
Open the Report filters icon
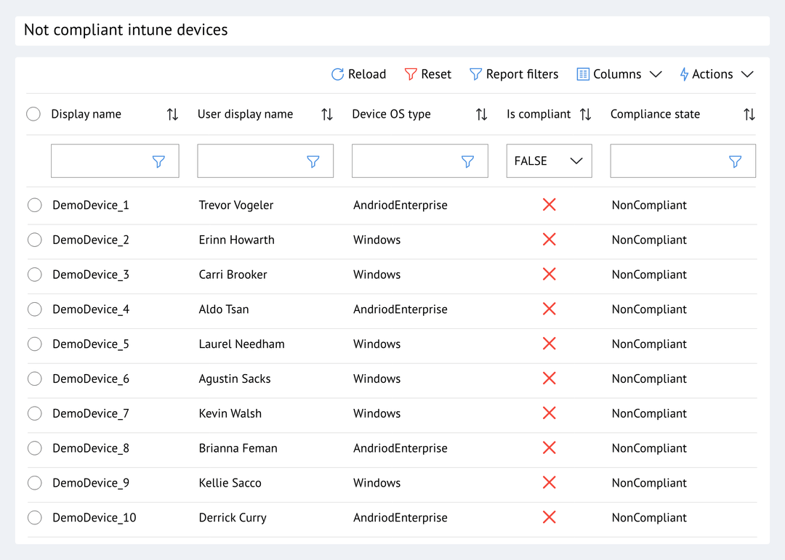point(476,74)
